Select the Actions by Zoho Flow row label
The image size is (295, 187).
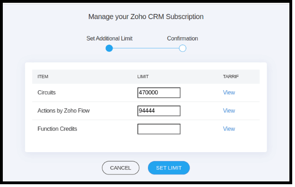click(63, 111)
